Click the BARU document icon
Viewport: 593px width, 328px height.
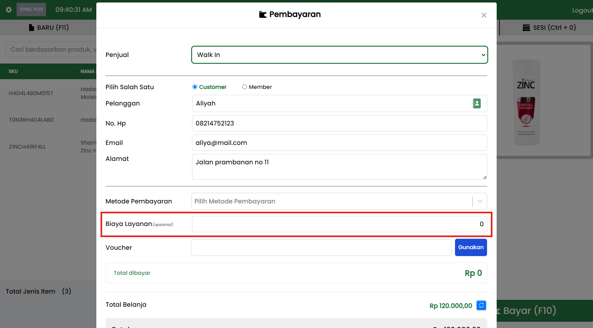[31, 28]
